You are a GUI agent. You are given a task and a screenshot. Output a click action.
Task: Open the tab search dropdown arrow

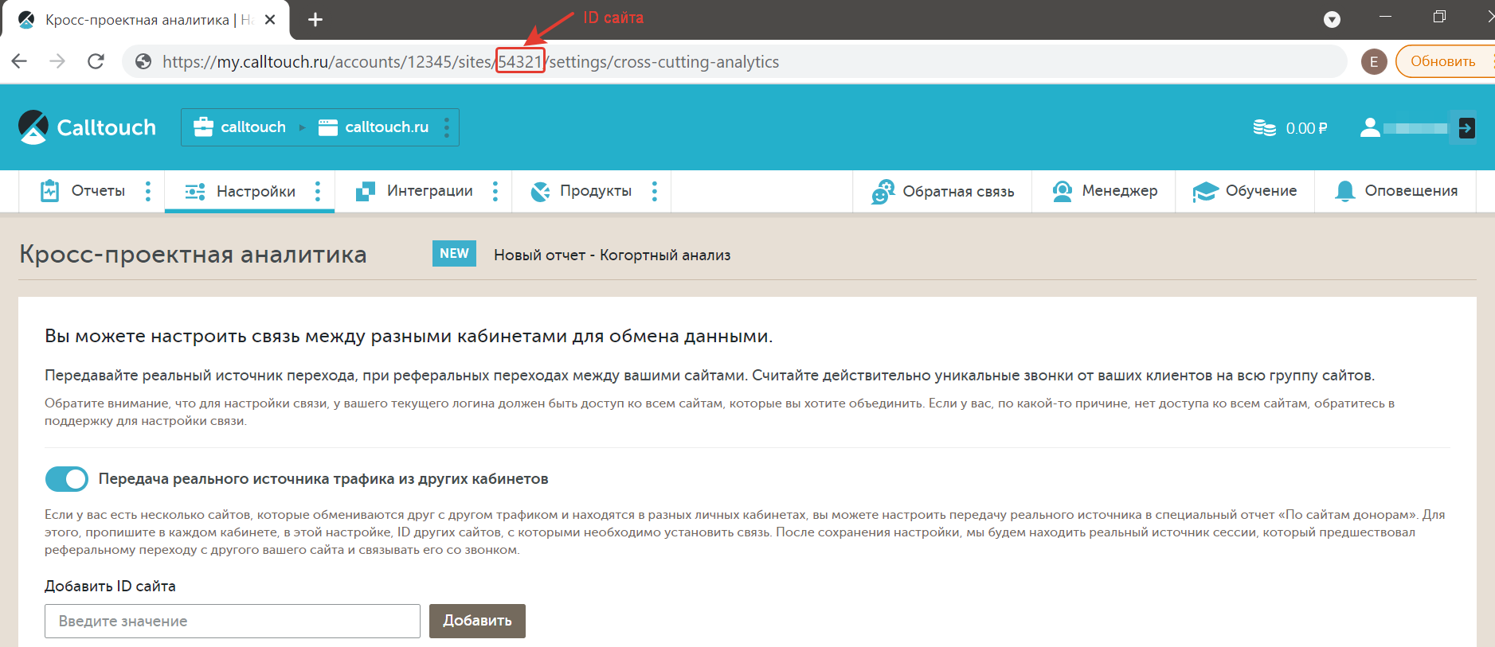coord(1332,19)
